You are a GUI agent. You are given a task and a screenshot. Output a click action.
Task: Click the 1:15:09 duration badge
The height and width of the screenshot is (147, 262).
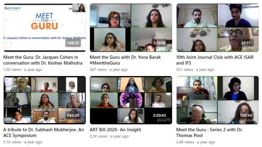coord(159,43)
